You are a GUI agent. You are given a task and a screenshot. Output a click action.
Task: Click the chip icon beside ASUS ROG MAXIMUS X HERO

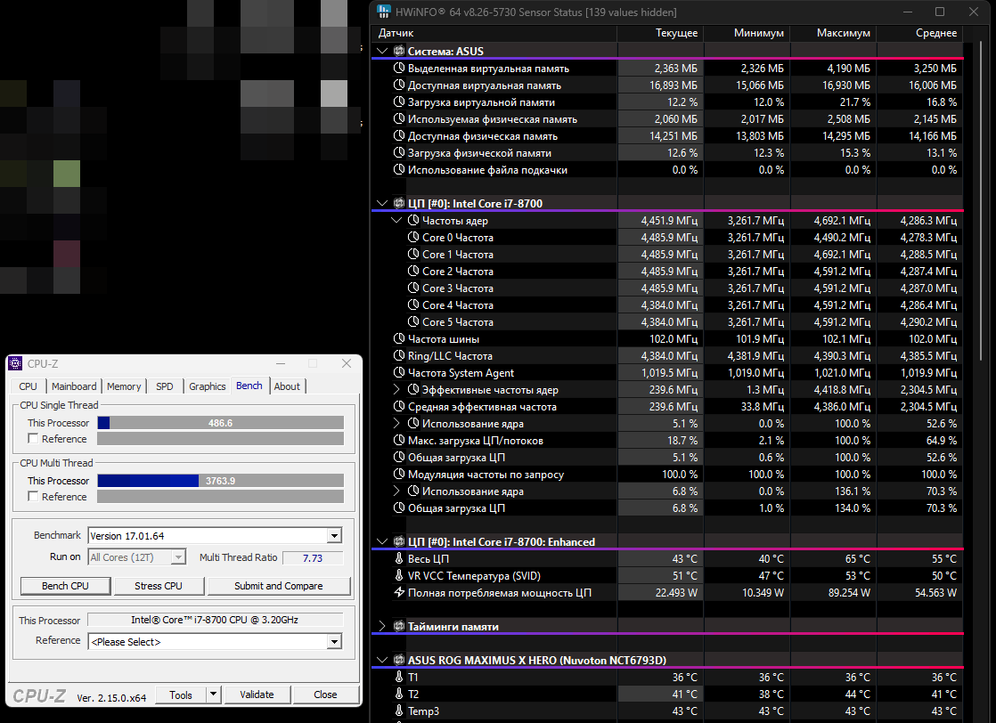(399, 660)
